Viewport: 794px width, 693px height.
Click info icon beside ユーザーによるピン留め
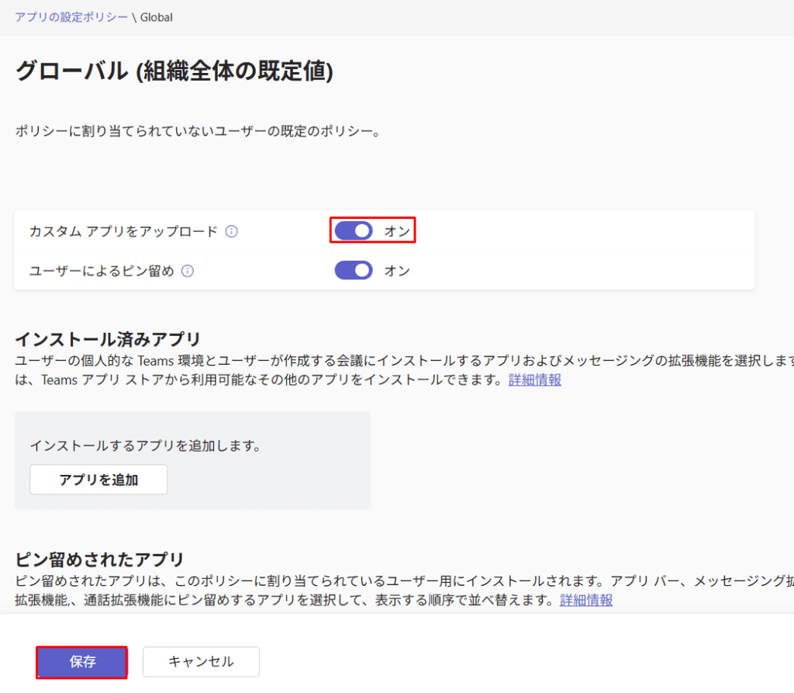tap(187, 271)
